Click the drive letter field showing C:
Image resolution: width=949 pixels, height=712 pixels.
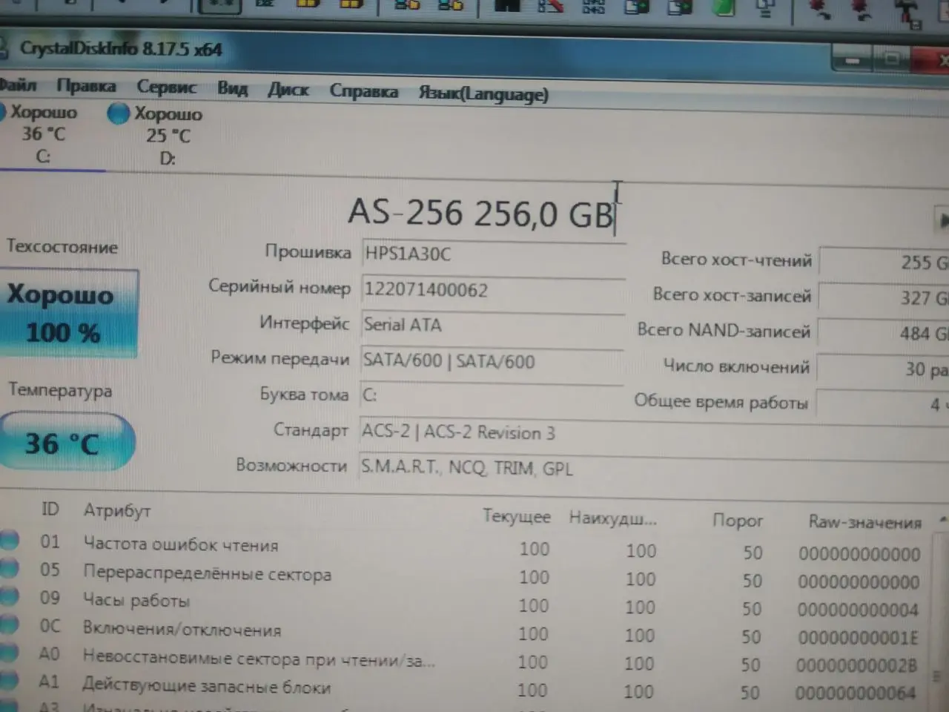[x=491, y=395]
